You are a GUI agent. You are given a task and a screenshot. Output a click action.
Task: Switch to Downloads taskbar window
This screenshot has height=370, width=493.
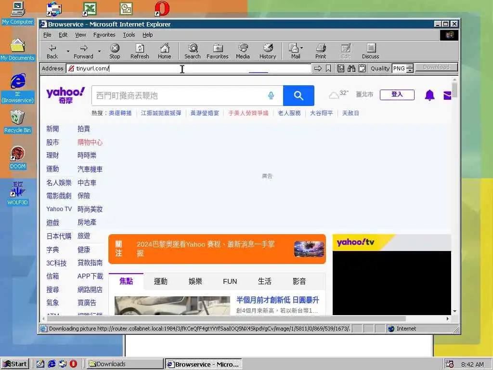point(125,364)
